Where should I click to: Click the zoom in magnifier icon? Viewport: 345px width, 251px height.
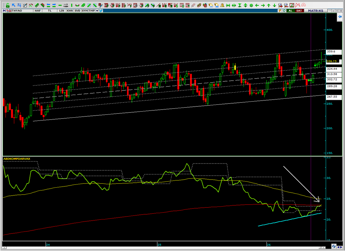tap(280, 5)
